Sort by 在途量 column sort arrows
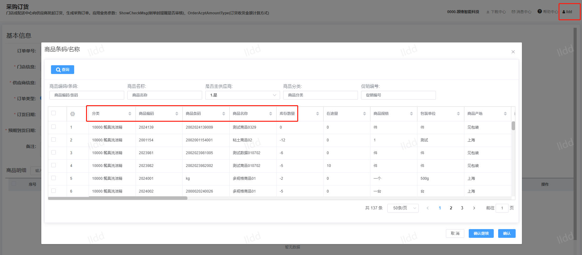The width and height of the screenshot is (582, 255). (x=365, y=114)
